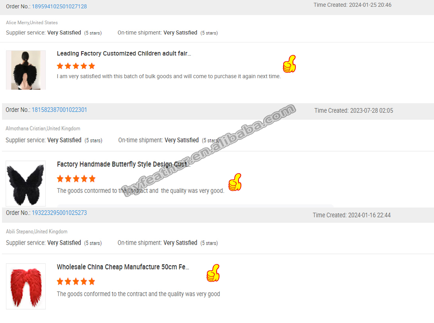Click thumbs-up icon beside butterfly wings review
Viewport: 434px width, 323px height.
[235, 182]
